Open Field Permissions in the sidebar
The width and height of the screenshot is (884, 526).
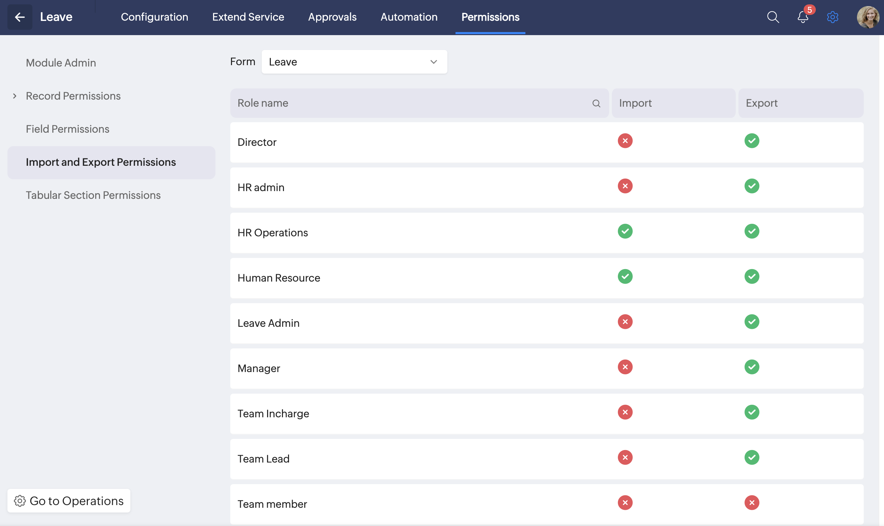point(67,129)
